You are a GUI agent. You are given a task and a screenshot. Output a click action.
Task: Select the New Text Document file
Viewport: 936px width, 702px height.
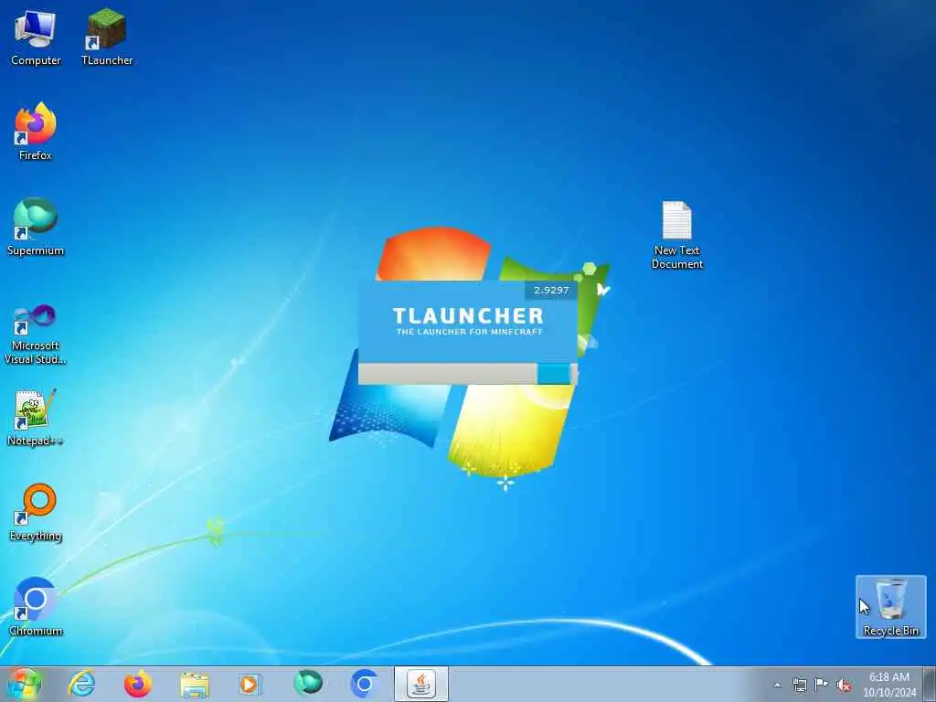tap(677, 235)
